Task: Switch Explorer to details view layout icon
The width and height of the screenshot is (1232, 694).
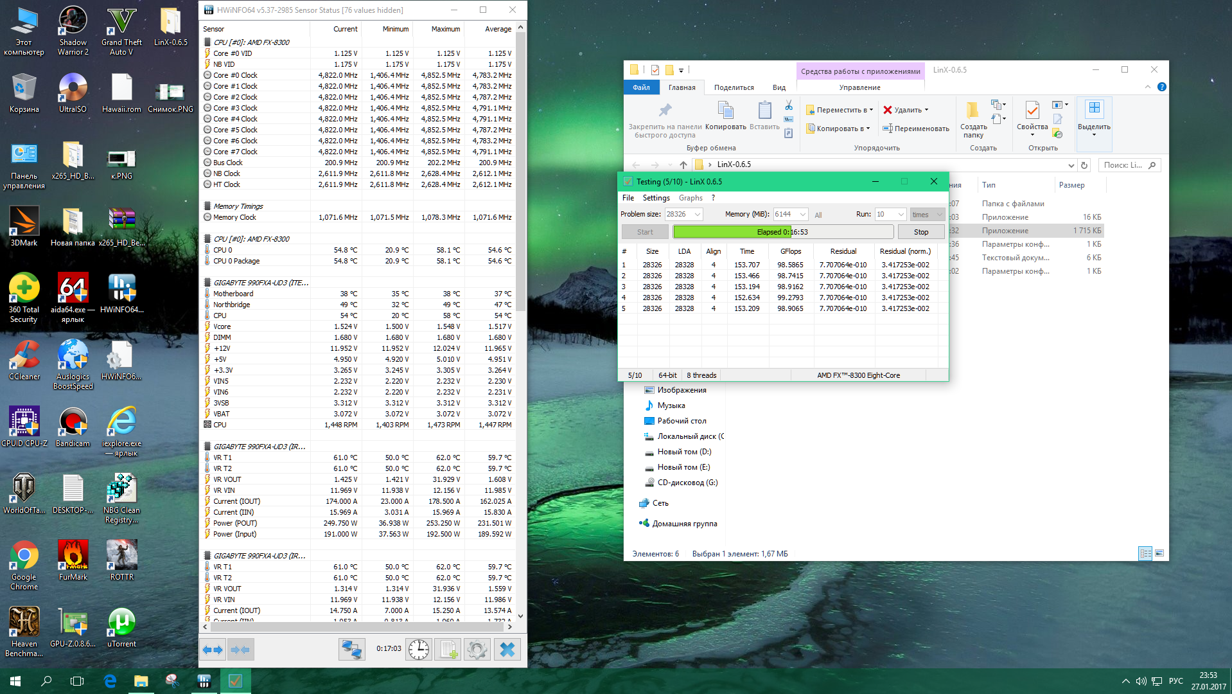Action: coord(1145,553)
